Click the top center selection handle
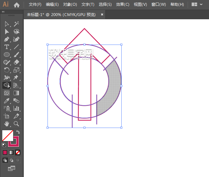 (84, 45)
